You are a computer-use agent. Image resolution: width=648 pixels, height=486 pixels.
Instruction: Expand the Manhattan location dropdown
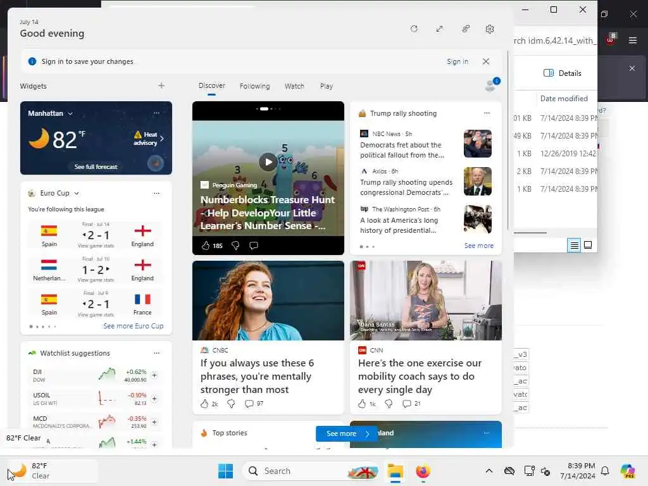[70, 114]
